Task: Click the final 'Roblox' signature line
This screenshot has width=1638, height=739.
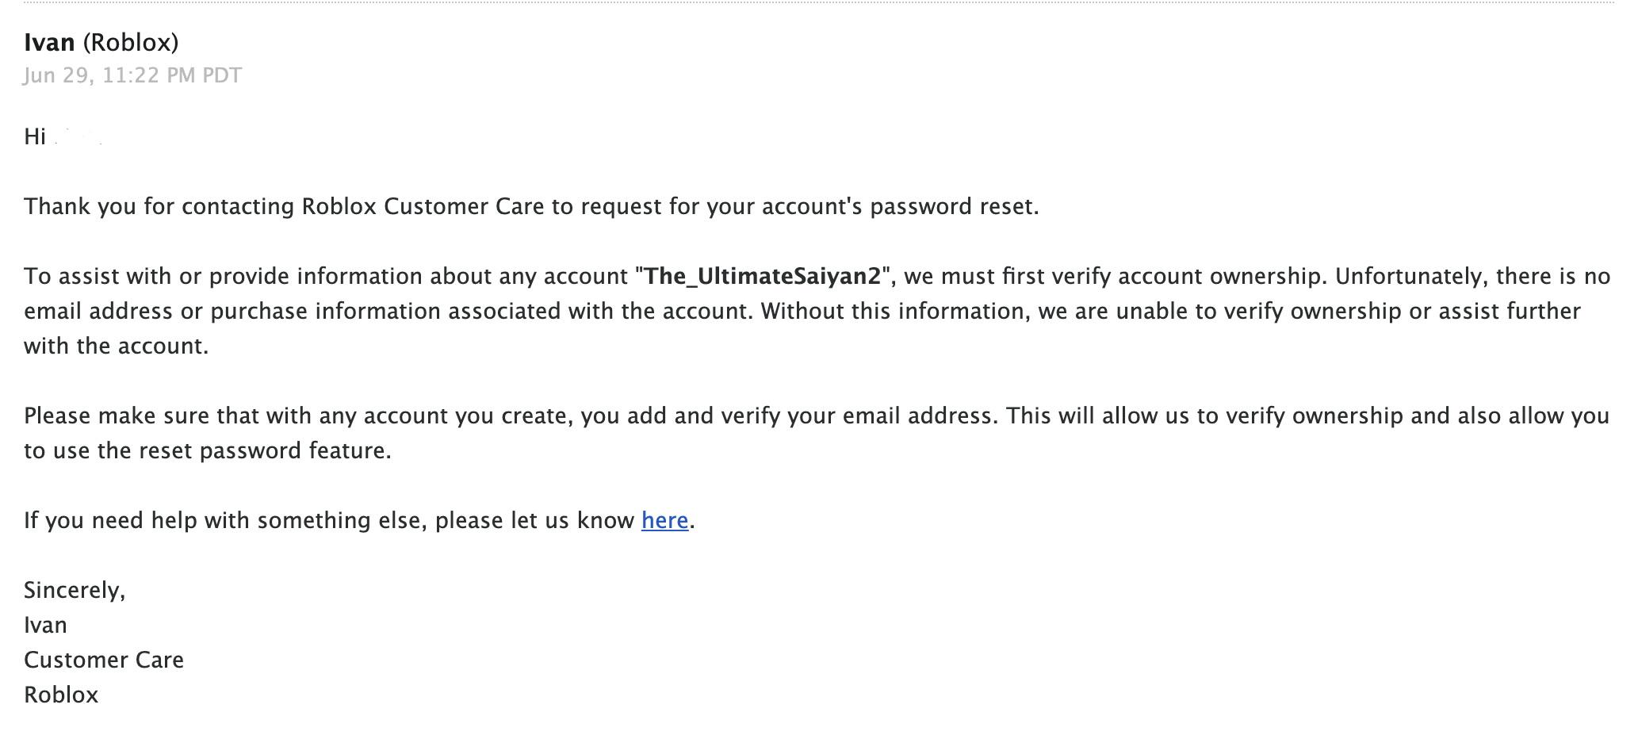Action: click(x=61, y=695)
